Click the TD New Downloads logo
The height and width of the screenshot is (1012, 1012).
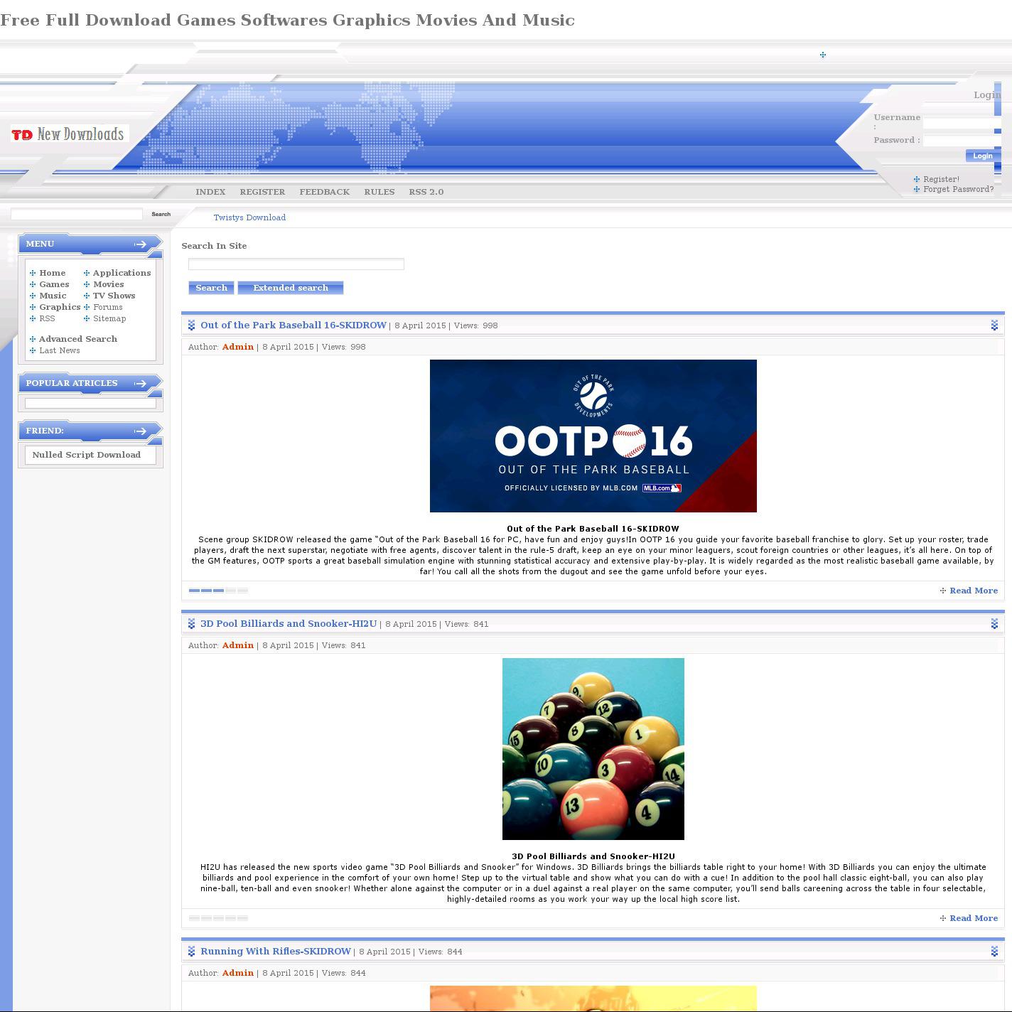click(x=69, y=134)
